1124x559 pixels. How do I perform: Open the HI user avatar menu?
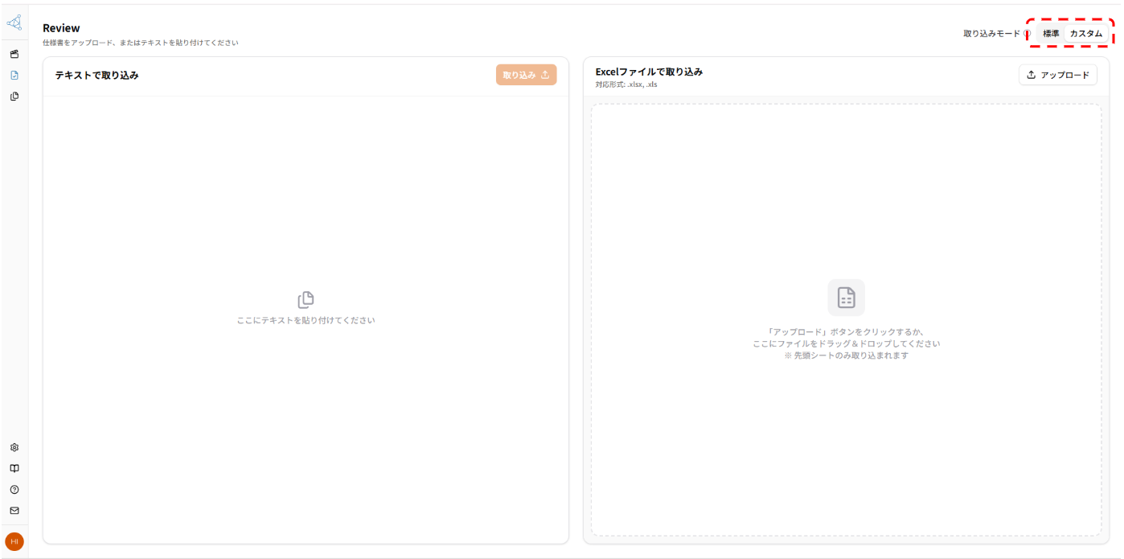click(x=14, y=541)
